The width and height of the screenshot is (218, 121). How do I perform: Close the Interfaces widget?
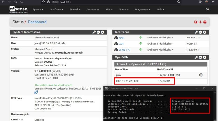click(x=205, y=32)
